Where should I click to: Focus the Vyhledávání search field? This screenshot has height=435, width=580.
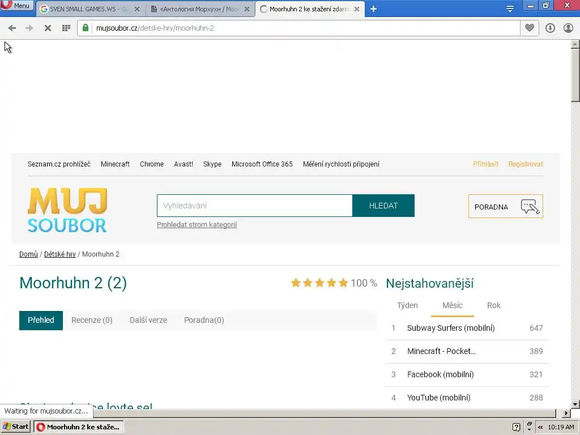pos(254,206)
